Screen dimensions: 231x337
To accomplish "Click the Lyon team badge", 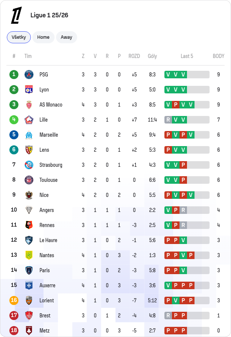I will pos(29,90).
